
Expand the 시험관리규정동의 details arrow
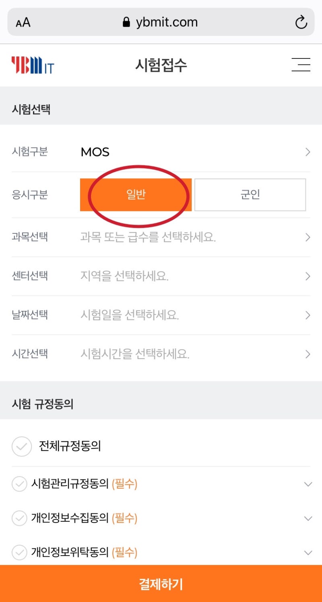(x=308, y=484)
